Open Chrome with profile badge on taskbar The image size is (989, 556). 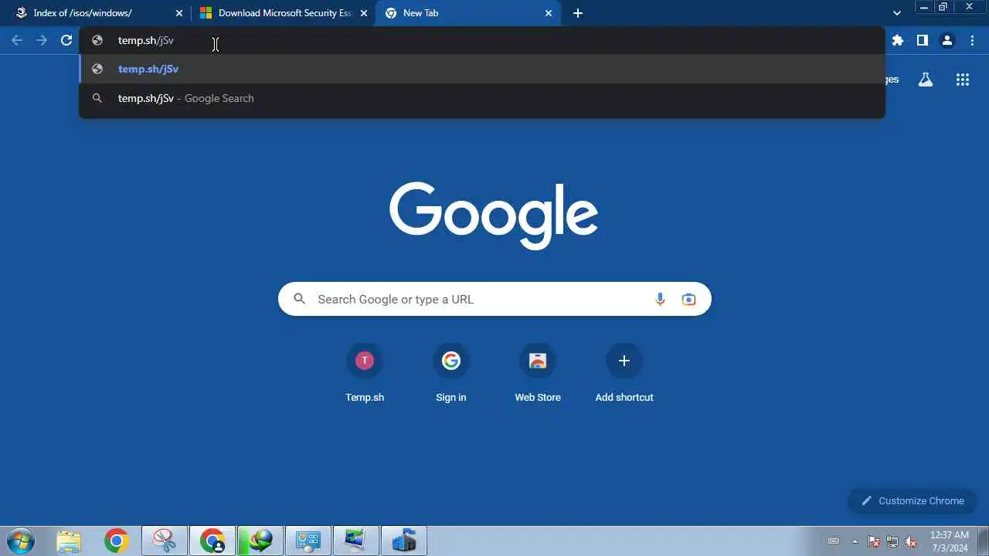212,541
